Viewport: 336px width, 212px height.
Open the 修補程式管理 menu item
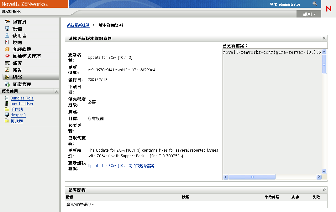[x=27, y=56]
